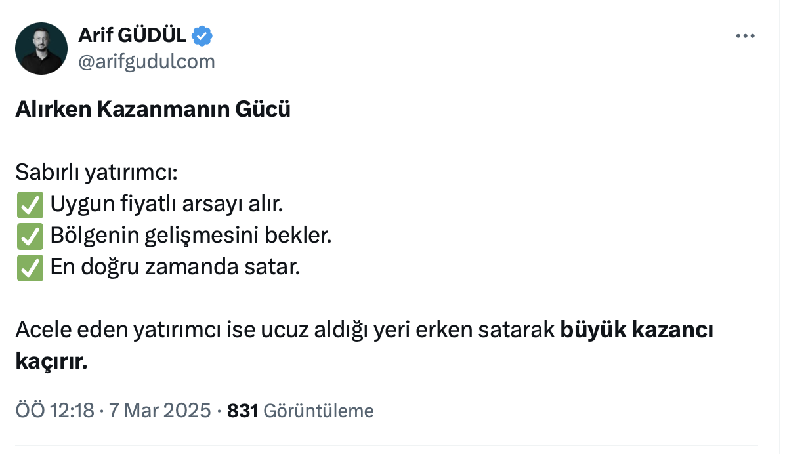This screenshot has height=454, width=785.
Task: Click the green checkmark beside 'En doğru zamanda'
Action: tap(29, 268)
